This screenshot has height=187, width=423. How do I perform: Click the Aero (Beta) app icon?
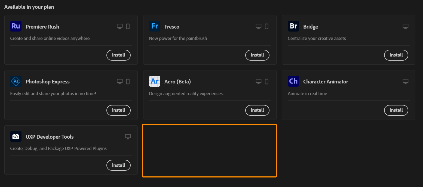154,82
